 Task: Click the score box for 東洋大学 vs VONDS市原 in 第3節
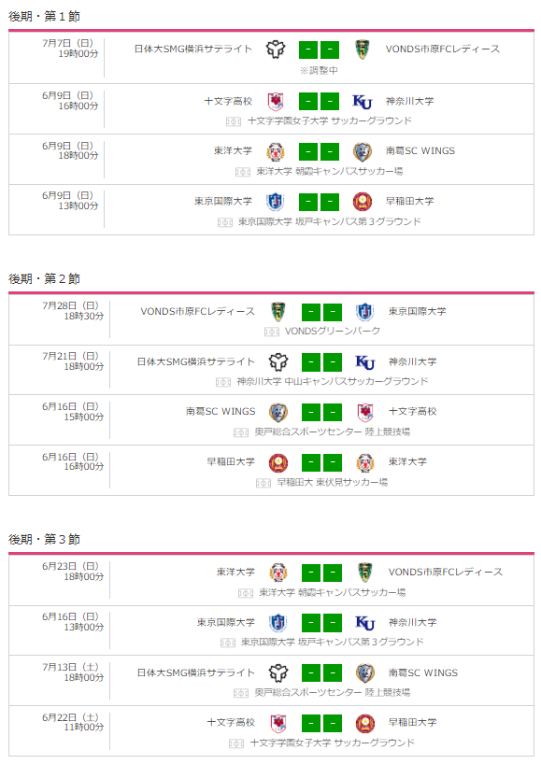(321, 573)
